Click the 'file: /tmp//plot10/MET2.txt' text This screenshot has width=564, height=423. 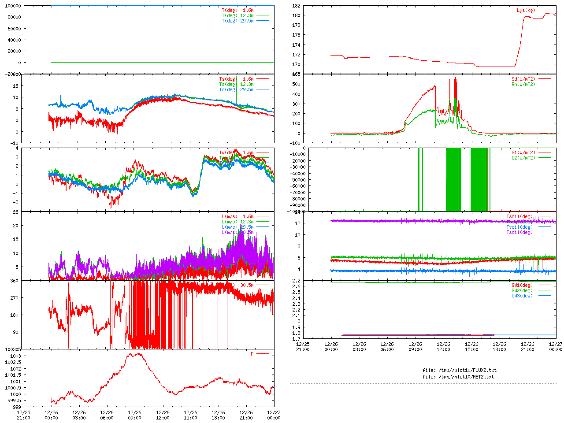(458, 377)
